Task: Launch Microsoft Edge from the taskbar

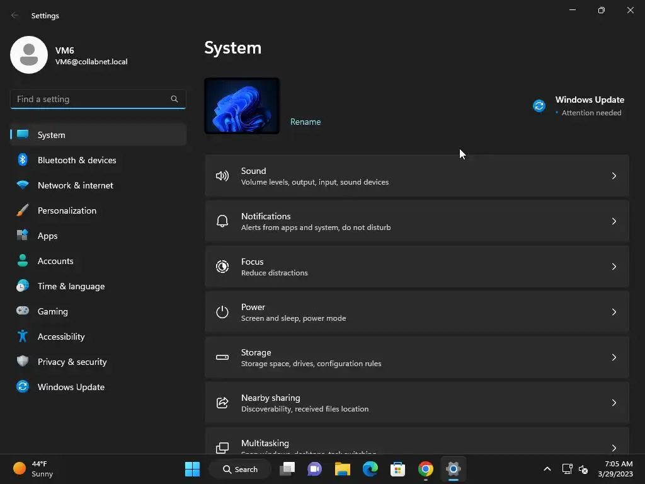Action: [x=370, y=469]
